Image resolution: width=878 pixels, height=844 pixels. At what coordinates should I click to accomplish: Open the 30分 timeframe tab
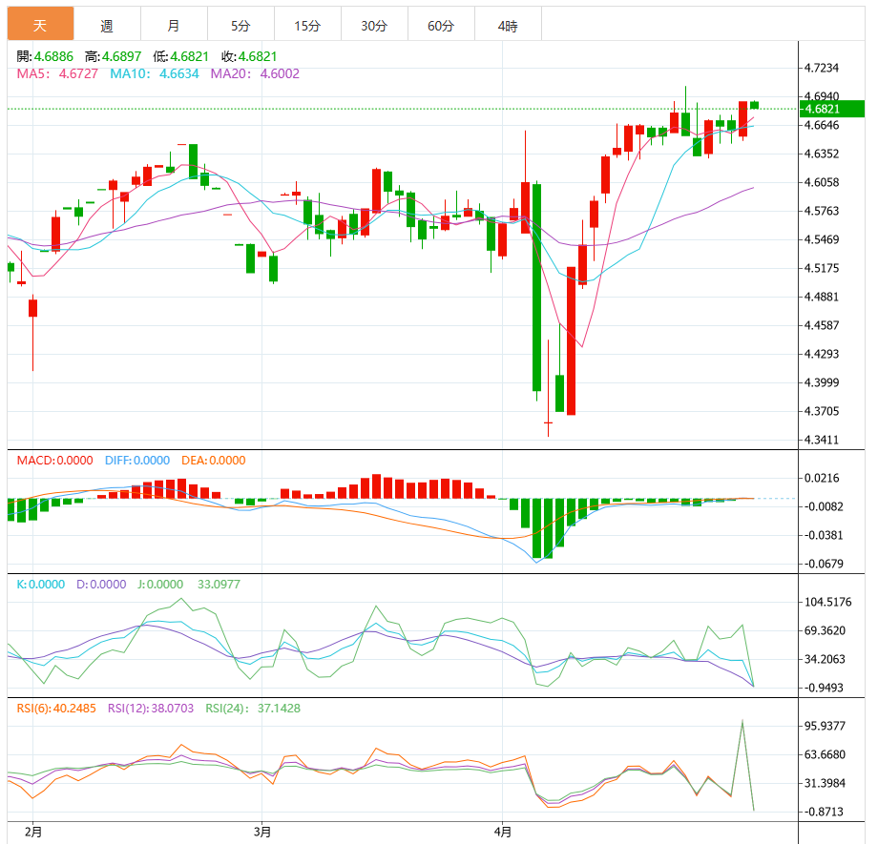point(374,25)
